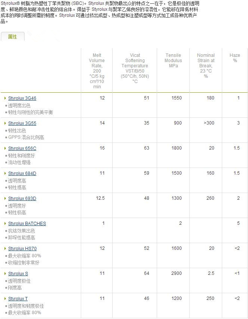This screenshot has width=248, height=319.
Task: Click the arrow icon beside Styrolux T
Action: [x=5, y=299]
